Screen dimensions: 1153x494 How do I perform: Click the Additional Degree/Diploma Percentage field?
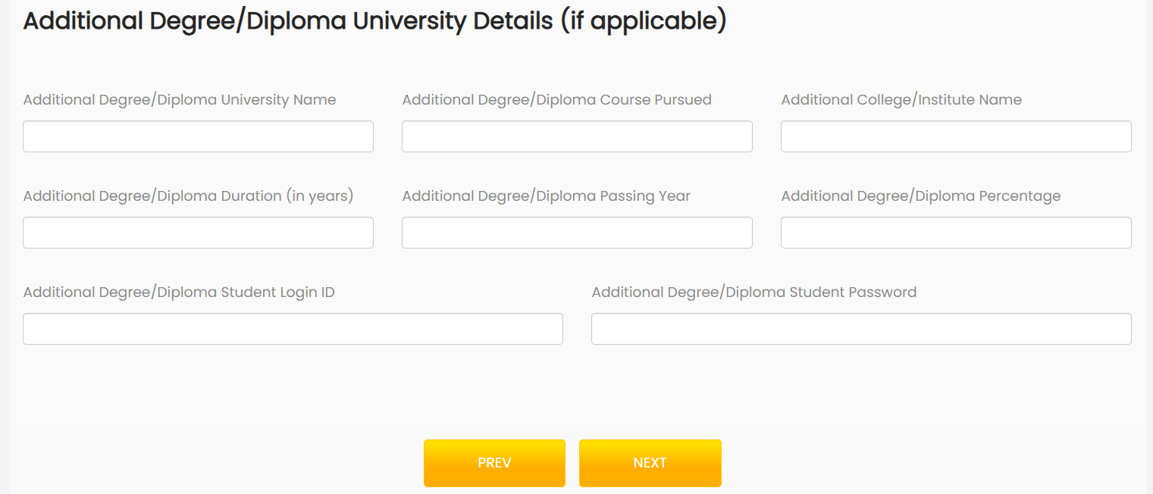955,233
